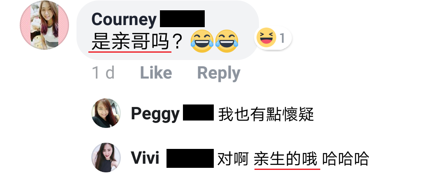Click the first crying-laughing emoji
Image resolution: width=444 pixels, height=174 pixels.
coord(202,41)
